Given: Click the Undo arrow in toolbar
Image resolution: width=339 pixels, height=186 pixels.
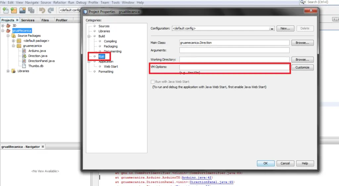Looking at the screenshot, I should tap(42, 10).
